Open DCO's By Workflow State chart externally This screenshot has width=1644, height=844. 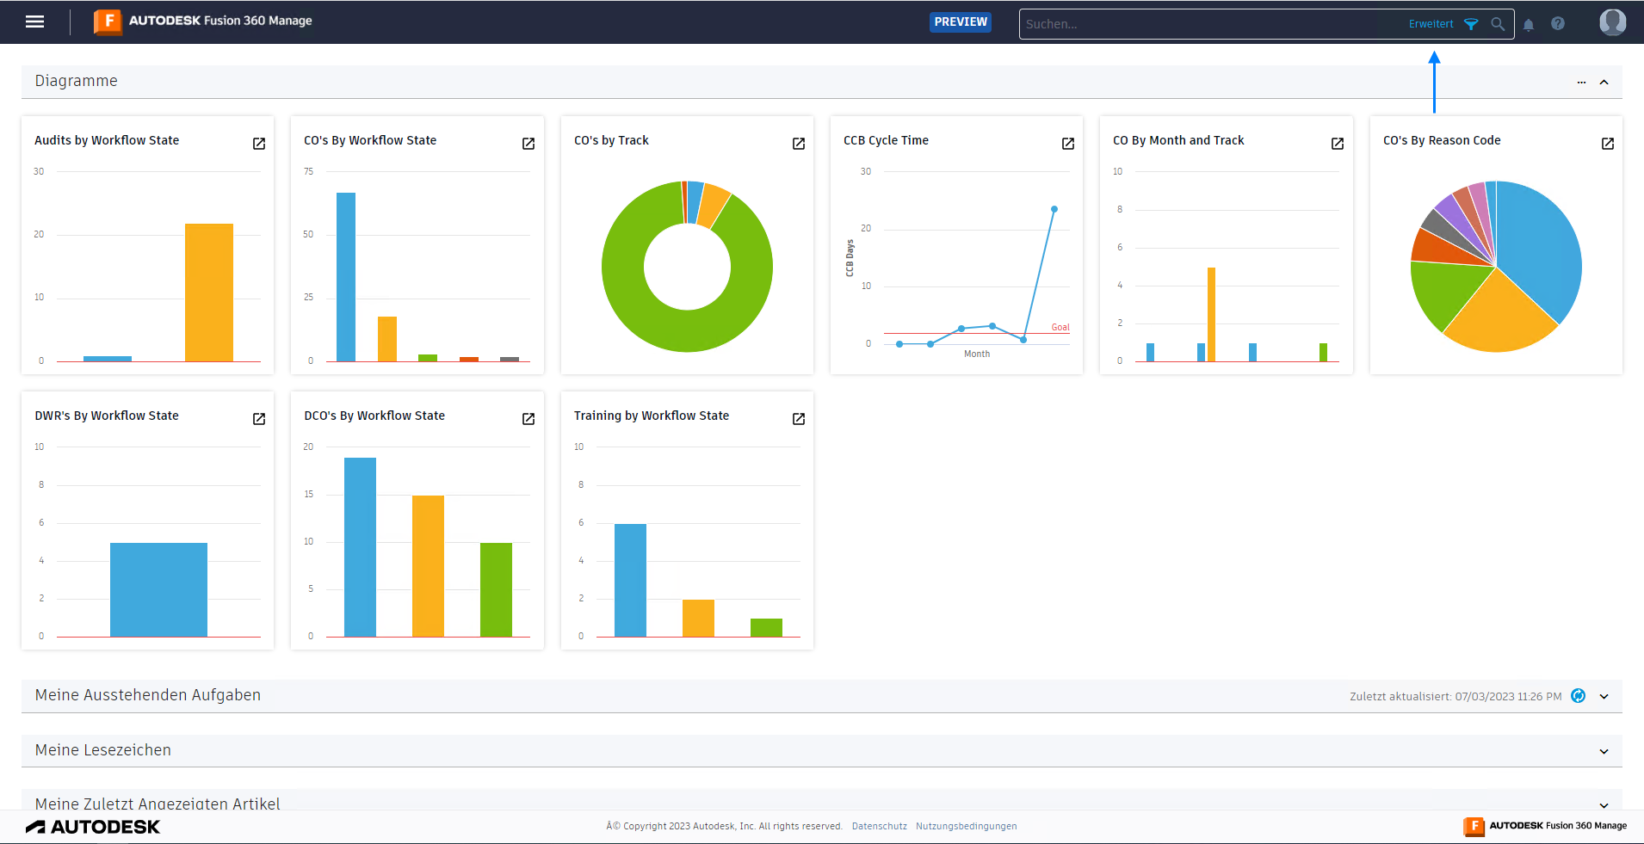(528, 419)
